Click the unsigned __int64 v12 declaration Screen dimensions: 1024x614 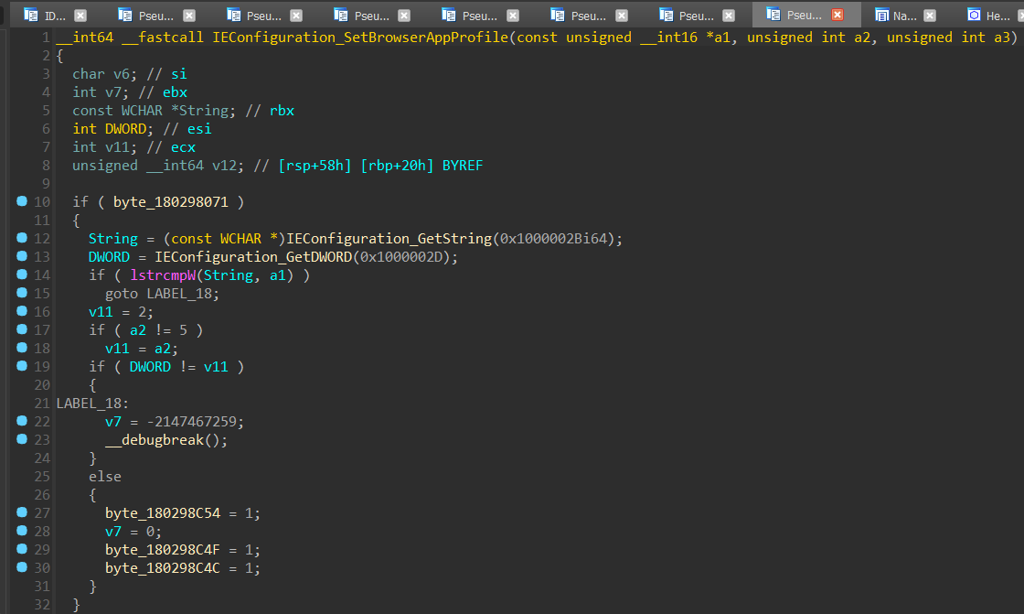(x=158, y=166)
